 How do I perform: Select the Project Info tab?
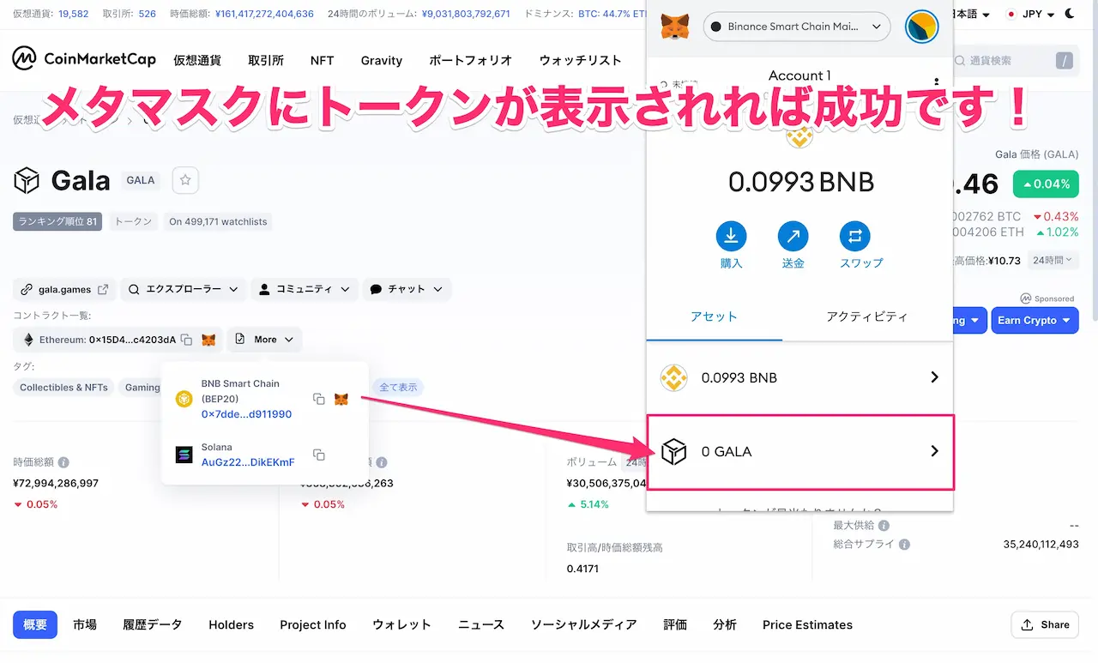tap(313, 624)
